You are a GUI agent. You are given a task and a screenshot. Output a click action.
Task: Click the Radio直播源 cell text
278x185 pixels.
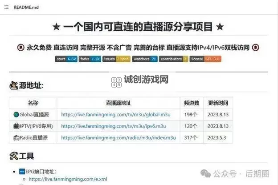coord(34,137)
